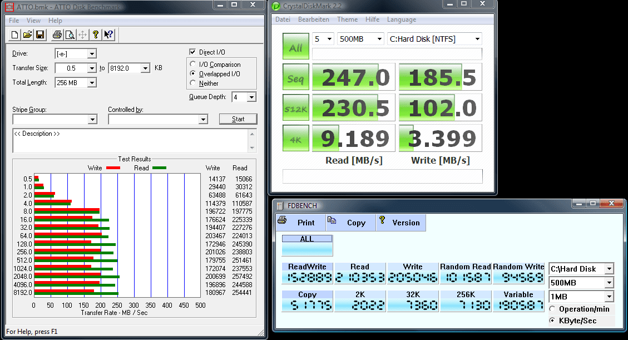Open CrystalDiskMark Datei menu

click(283, 19)
